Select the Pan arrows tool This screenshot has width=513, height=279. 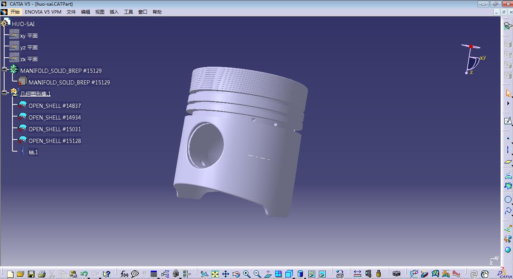coord(225,274)
